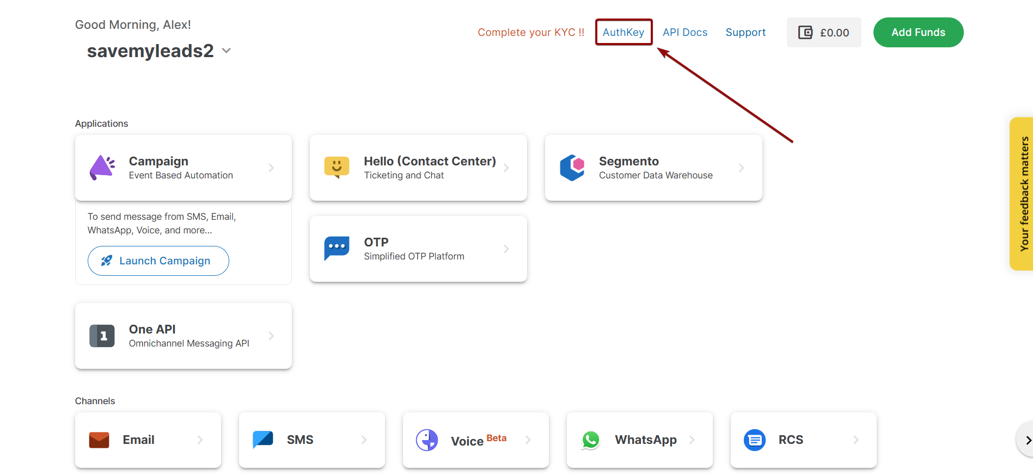This screenshot has height=476, width=1033.
Task: Click the Email envelope icon
Action: point(99,440)
